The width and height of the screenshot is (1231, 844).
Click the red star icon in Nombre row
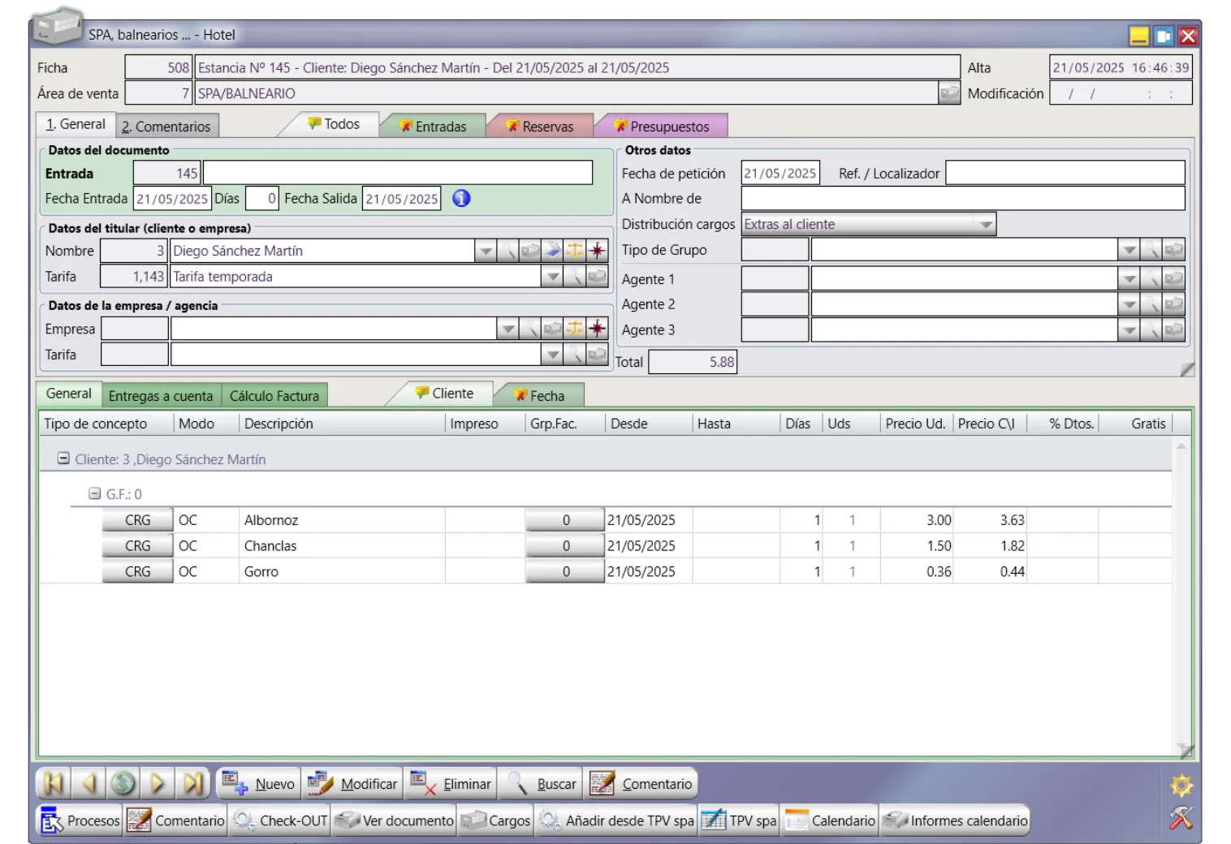tap(598, 251)
